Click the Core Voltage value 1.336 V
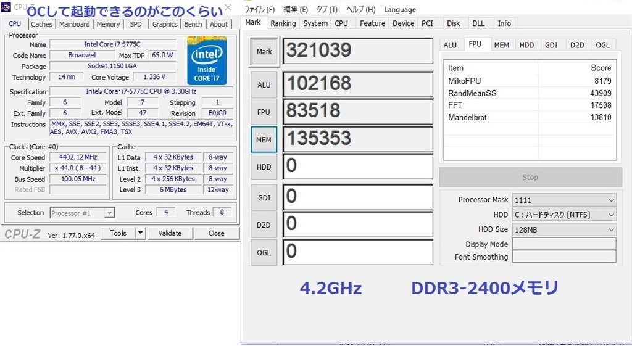 [154, 76]
